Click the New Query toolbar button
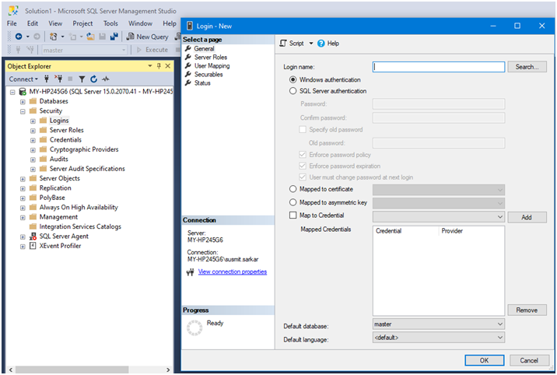The image size is (557, 375). (x=148, y=37)
